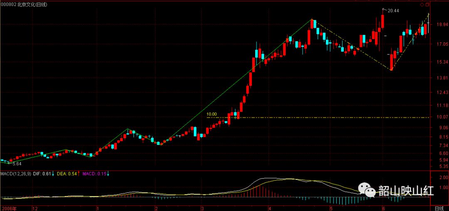Click the 5.64 low price label
449x211 pixels.
17,164
